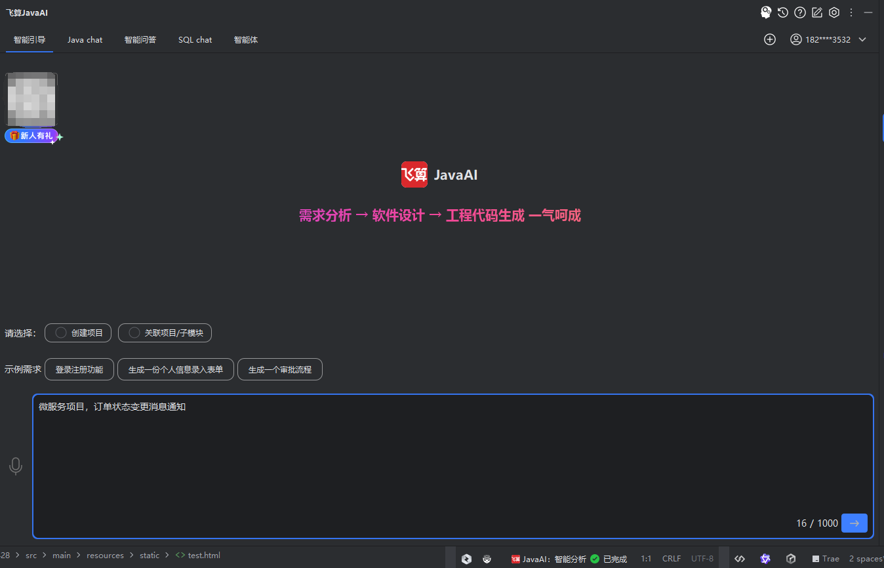The image size is (884, 568).
Task: Open the AI brain gears icon
Action: click(x=765, y=12)
